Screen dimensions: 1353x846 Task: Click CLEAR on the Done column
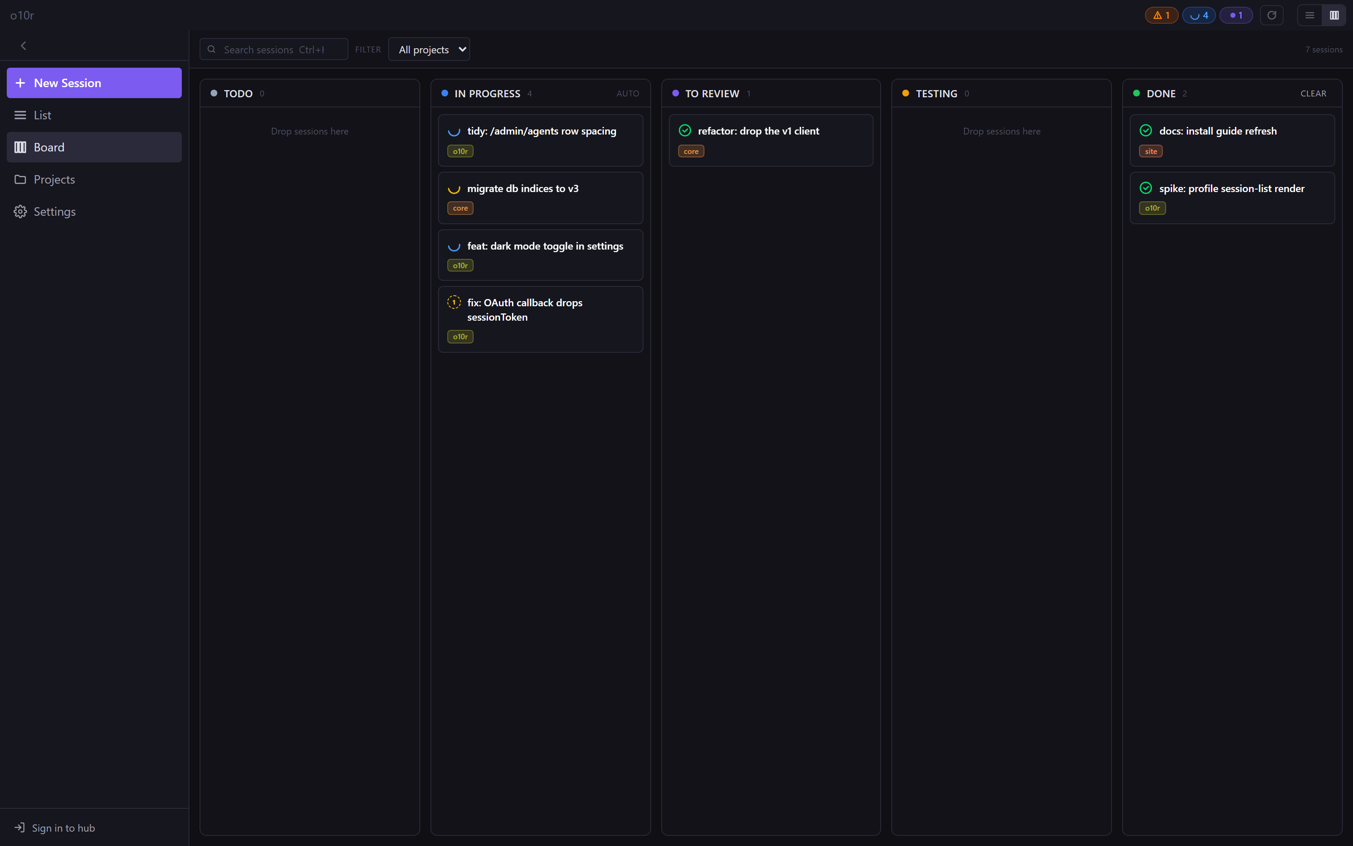[1313, 93]
